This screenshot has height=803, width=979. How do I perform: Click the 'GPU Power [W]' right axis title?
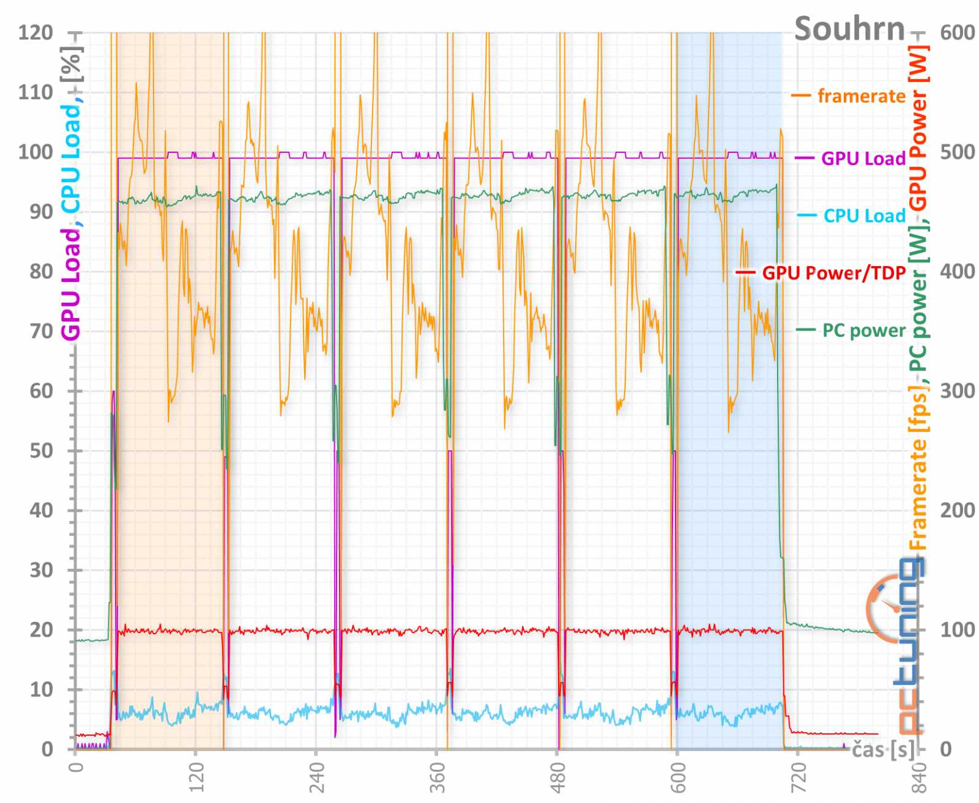tap(918, 128)
